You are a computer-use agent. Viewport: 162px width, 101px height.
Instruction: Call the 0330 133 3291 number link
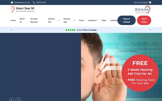(41, 2)
